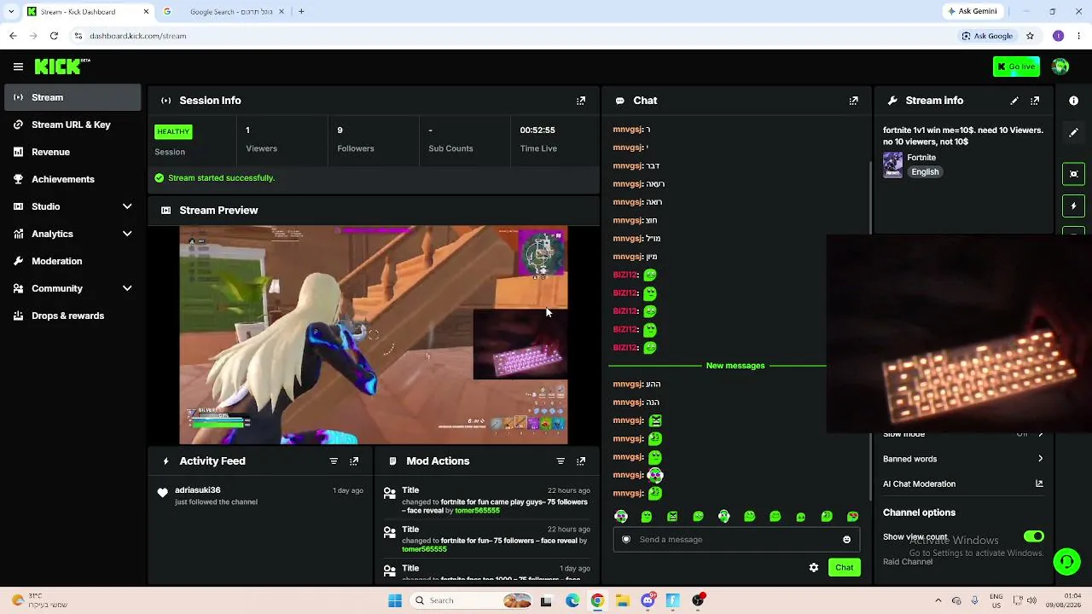The image size is (1092, 614).
Task: Open AI Chat Moderation external link icon
Action: [1039, 484]
